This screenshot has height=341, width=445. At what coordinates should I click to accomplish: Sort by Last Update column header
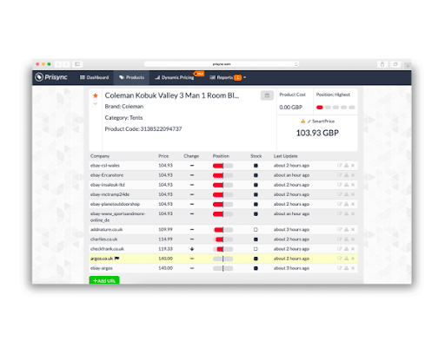coord(286,156)
